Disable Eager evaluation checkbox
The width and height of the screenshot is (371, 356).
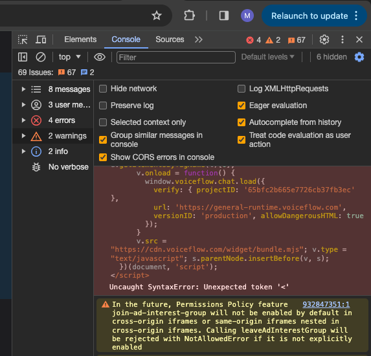242,106
